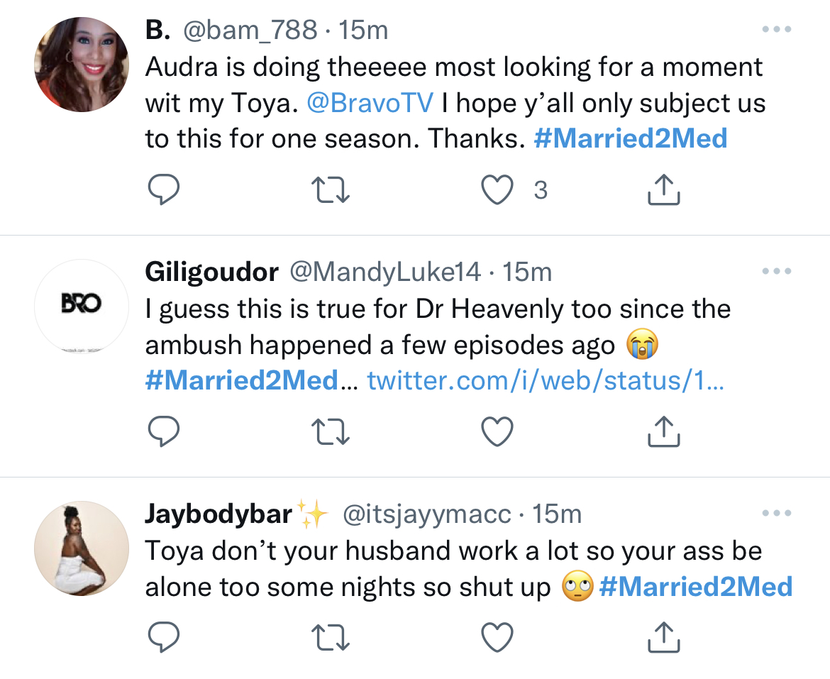
Task: Retweet Giligoudor's tweet about the ambush
Action: (331, 431)
